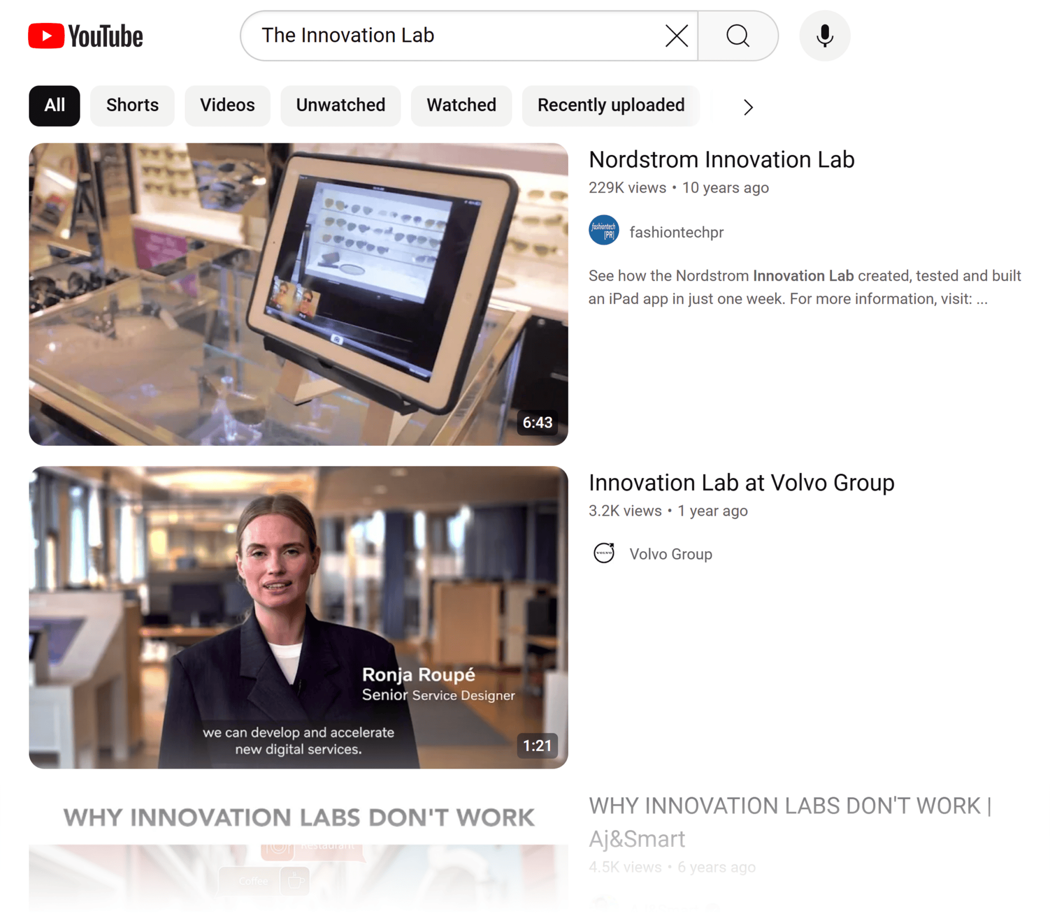1050x916 pixels.
Task: Open the Nordstrom Innovation Lab video title
Action: (721, 159)
